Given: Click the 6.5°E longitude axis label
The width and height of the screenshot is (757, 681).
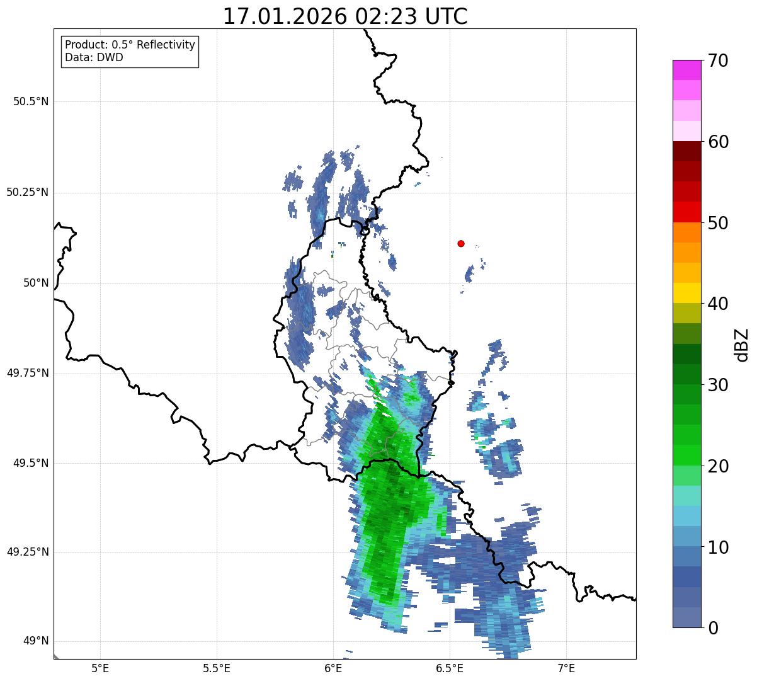Looking at the screenshot, I should pyautogui.click(x=450, y=668).
